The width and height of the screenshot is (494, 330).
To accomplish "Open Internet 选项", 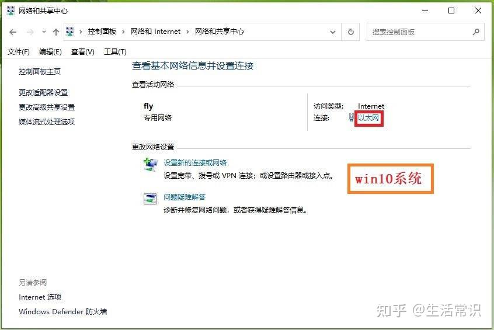I will tap(40, 297).
